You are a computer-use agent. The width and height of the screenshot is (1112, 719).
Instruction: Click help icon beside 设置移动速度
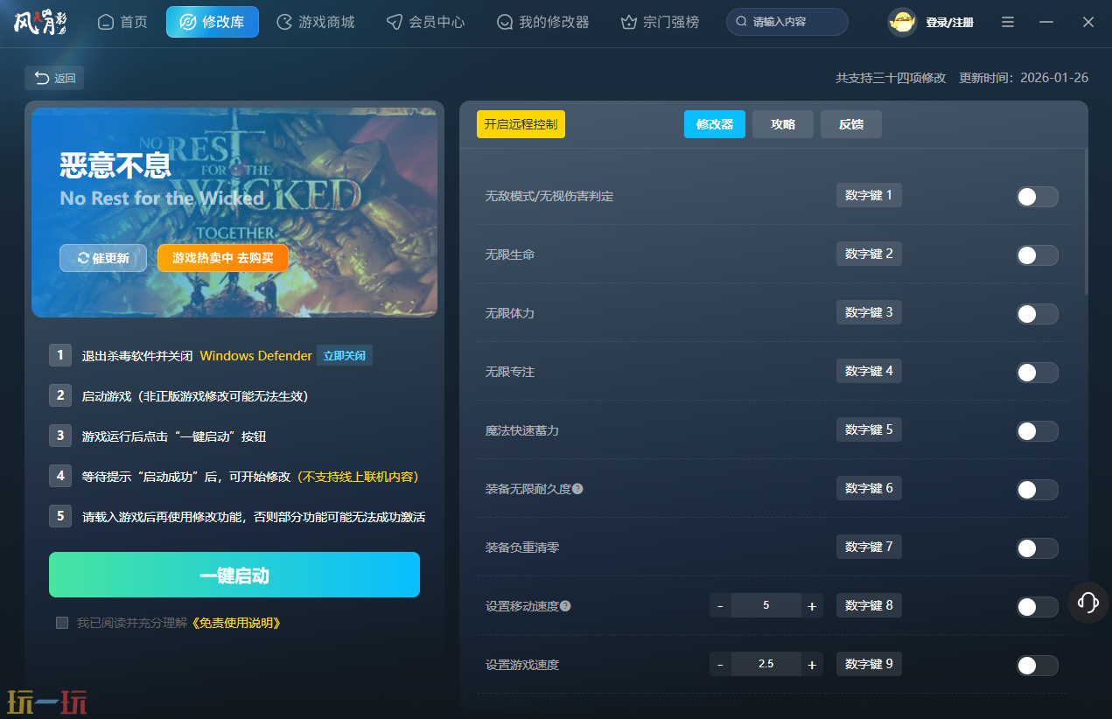coord(565,606)
